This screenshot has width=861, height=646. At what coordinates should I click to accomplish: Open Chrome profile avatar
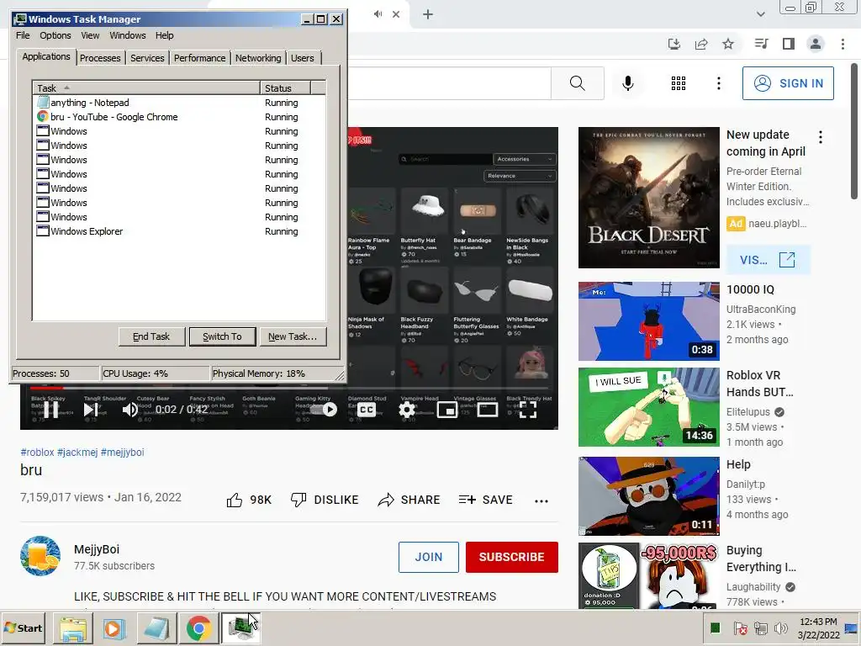[x=816, y=44]
